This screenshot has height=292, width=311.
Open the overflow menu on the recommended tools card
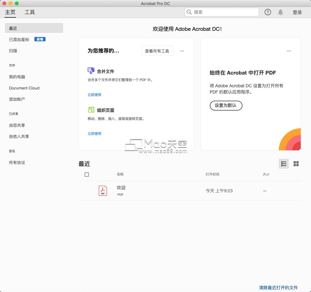182,51
